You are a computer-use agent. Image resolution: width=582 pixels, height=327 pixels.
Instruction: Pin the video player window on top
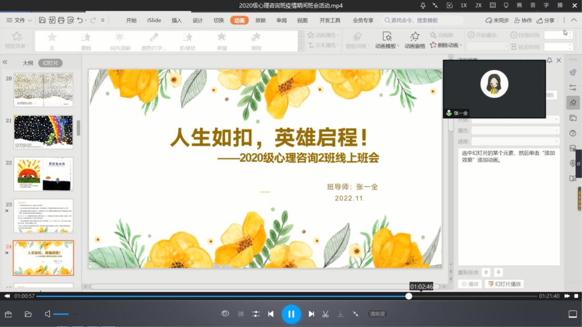click(x=422, y=5)
